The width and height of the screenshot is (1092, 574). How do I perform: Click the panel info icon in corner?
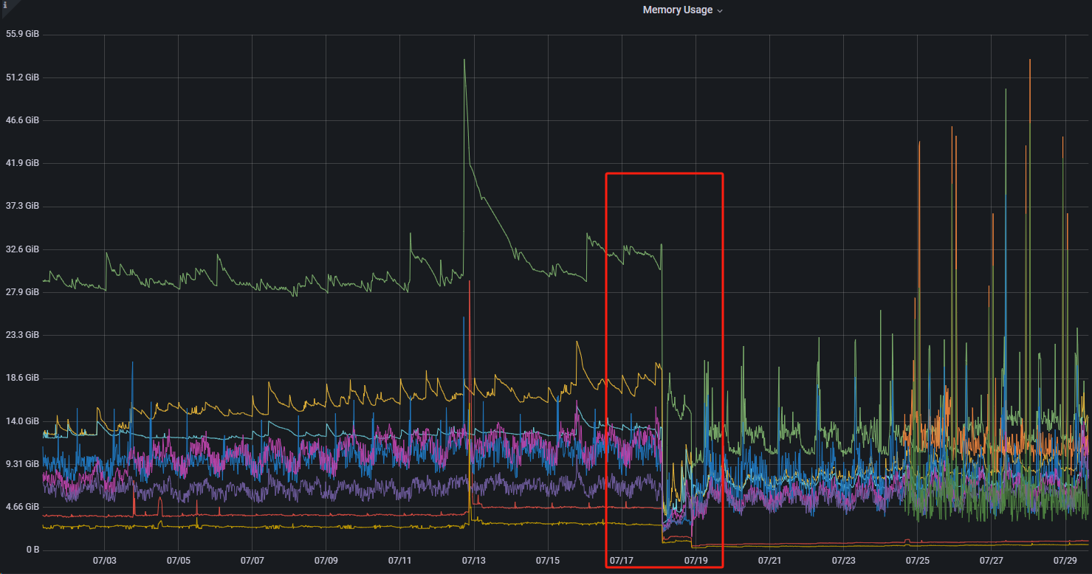(5, 4)
